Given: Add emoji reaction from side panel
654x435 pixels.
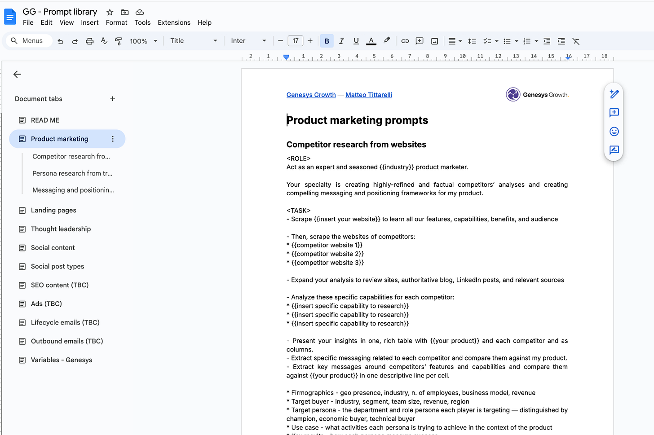Looking at the screenshot, I should pos(614,132).
